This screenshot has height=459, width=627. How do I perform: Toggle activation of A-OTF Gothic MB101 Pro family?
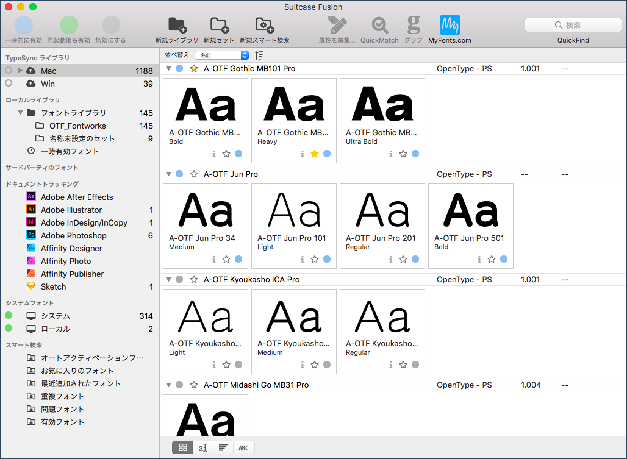[x=179, y=68]
